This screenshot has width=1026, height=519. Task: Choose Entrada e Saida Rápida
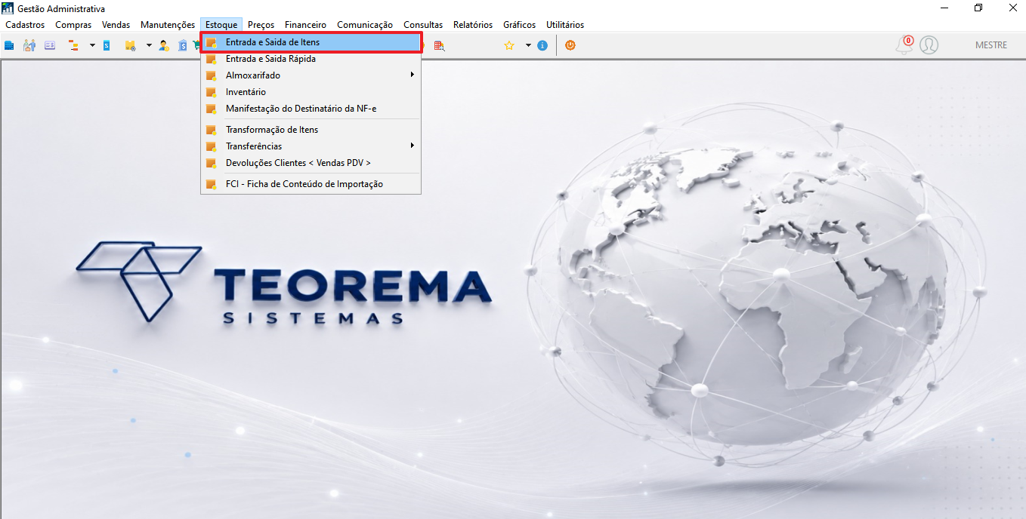point(311,59)
